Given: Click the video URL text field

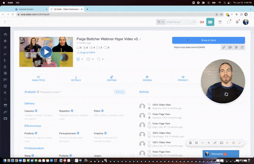Looking at the screenshot, I should (x=197, y=47).
